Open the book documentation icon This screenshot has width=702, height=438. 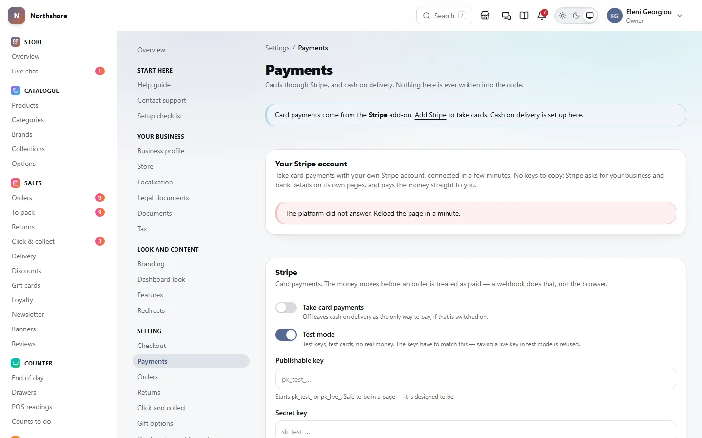[x=524, y=16]
